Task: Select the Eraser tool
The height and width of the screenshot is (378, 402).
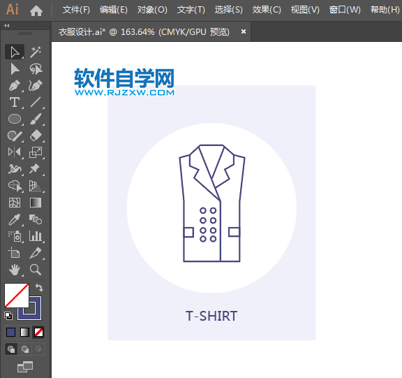Action: (x=36, y=136)
